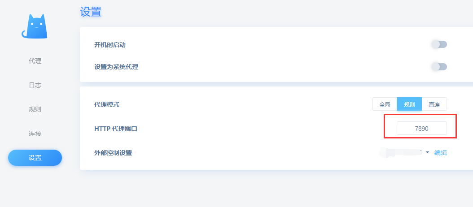Click the blue cat Clash logo
Viewport: 473px width, 207px height.
35,26
